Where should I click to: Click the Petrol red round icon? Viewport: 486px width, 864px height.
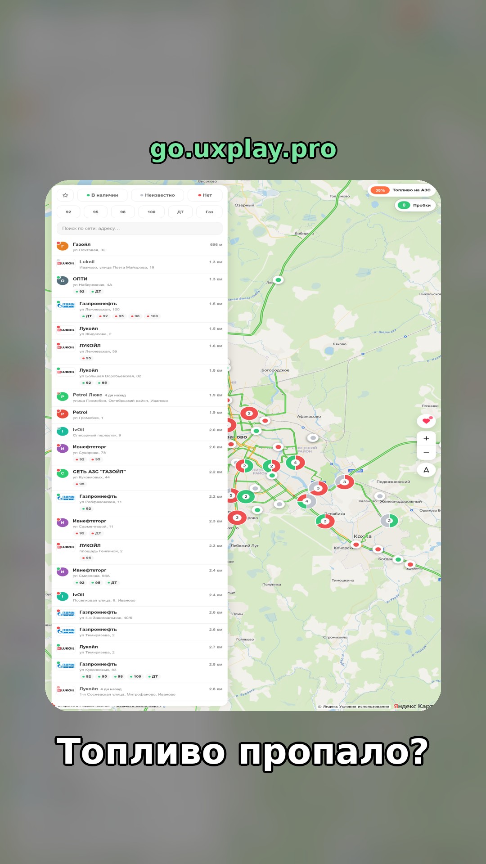click(x=63, y=414)
